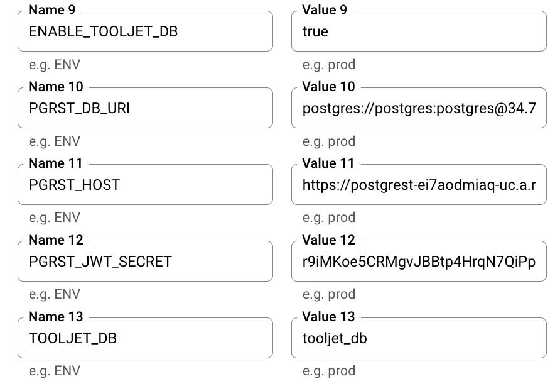Click the Value 11 input box
The width and height of the screenshot is (560, 386).
419,185
